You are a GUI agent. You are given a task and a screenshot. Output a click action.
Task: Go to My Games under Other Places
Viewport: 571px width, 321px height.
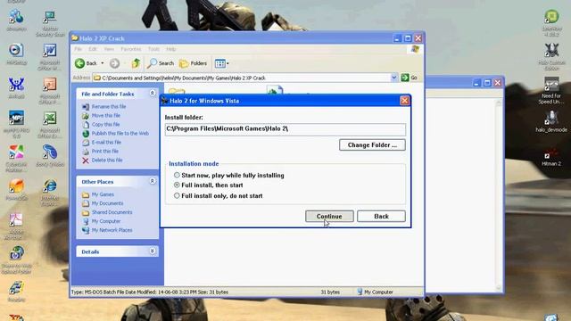point(103,194)
